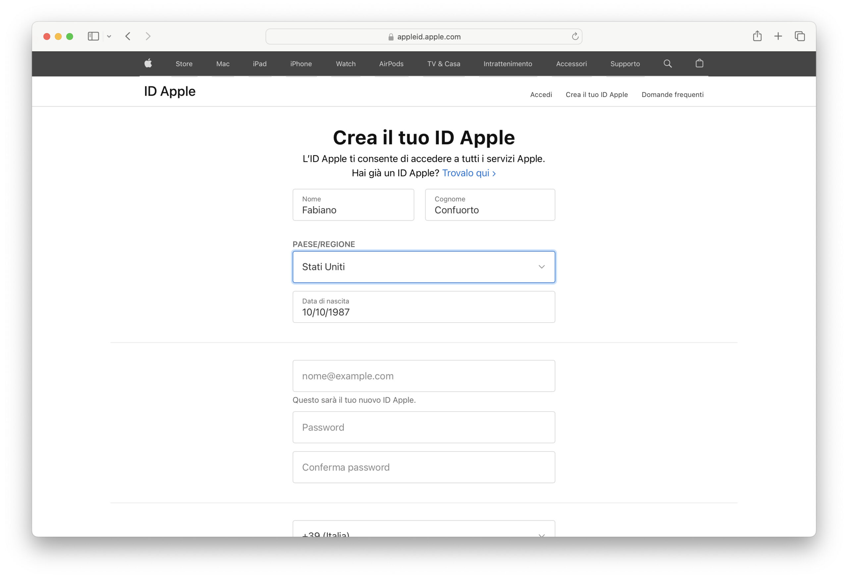This screenshot has height=579, width=848.
Task: Show the tab overview icon
Action: pos(799,36)
